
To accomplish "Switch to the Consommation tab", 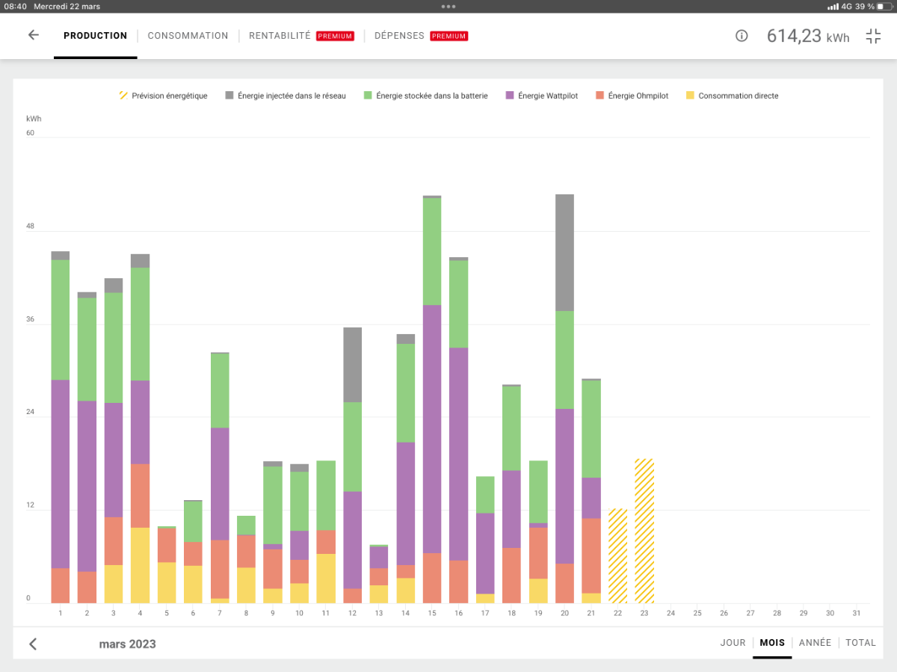I will pyautogui.click(x=188, y=36).
